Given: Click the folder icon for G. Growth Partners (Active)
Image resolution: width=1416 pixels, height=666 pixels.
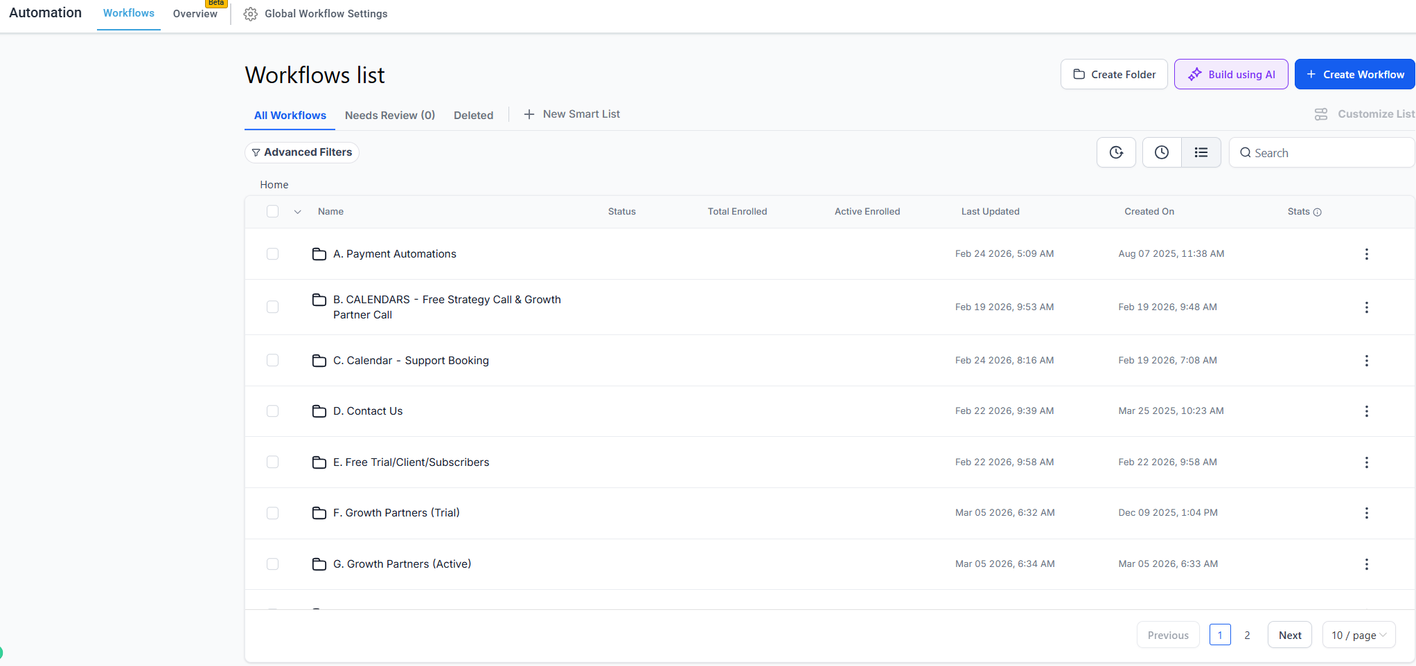Looking at the screenshot, I should click(319, 564).
